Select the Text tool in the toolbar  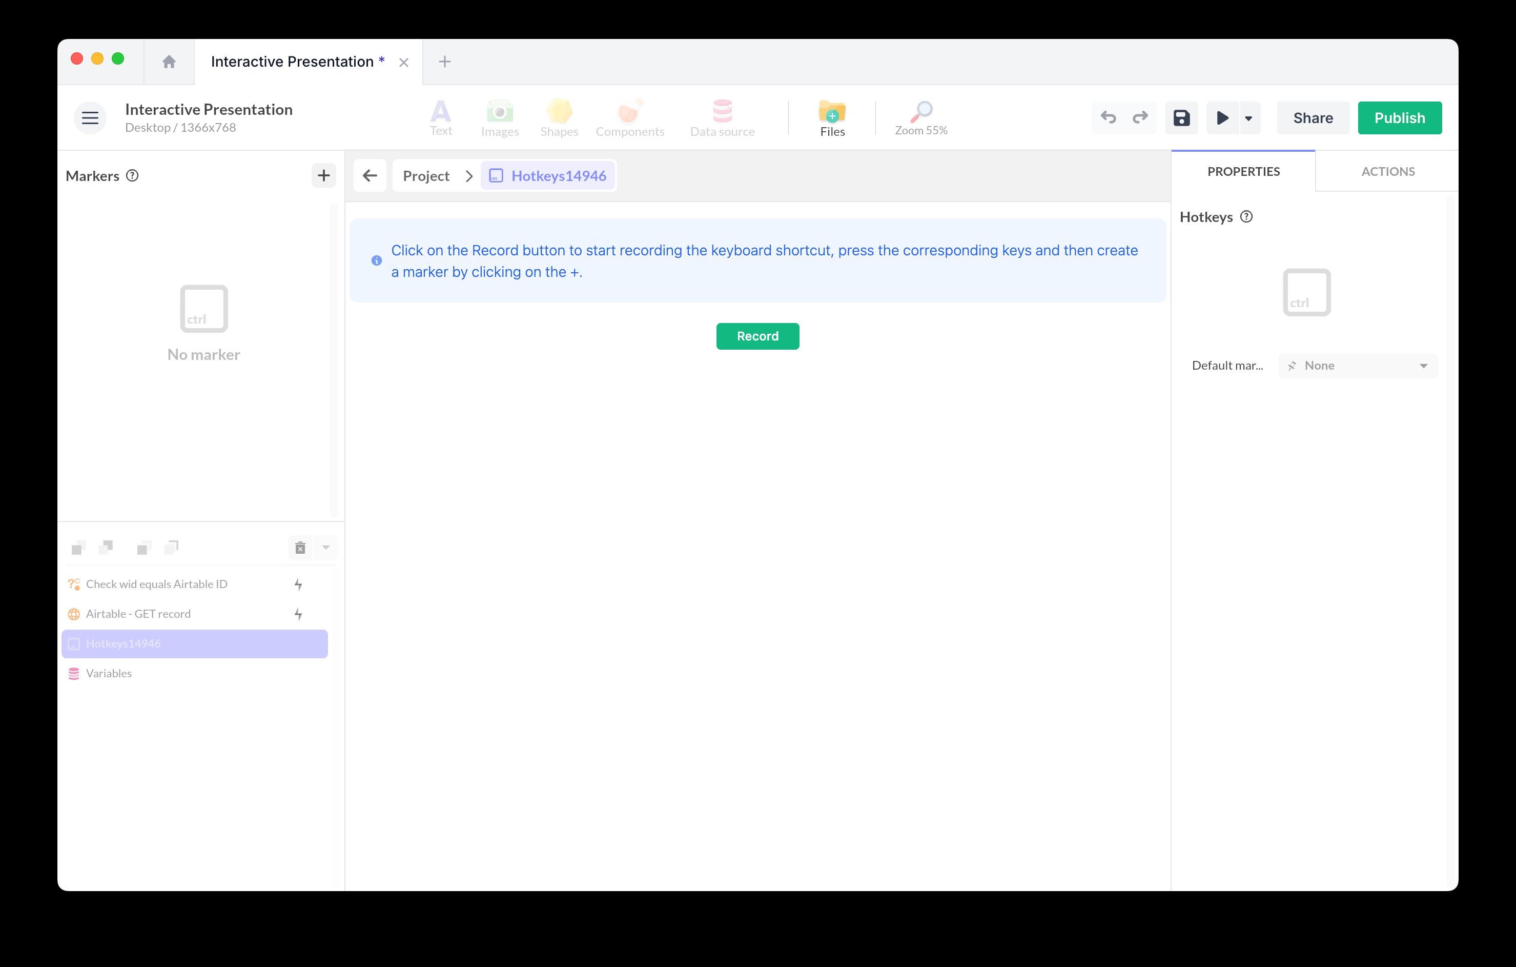[x=441, y=117]
